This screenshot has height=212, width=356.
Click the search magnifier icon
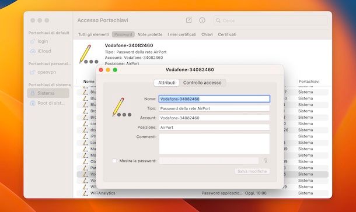coord(218,20)
